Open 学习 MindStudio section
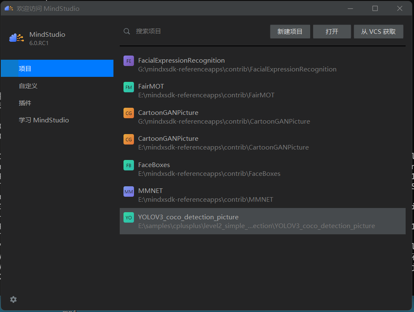The image size is (414, 312). coord(57,120)
